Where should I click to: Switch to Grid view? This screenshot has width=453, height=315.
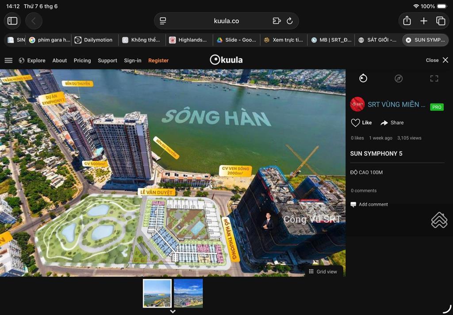pyautogui.click(x=323, y=272)
